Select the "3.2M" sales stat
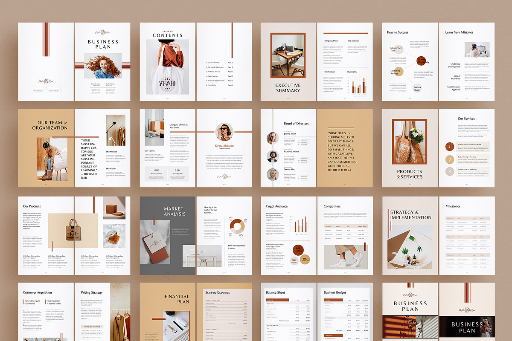512x341 pixels. 178,171
